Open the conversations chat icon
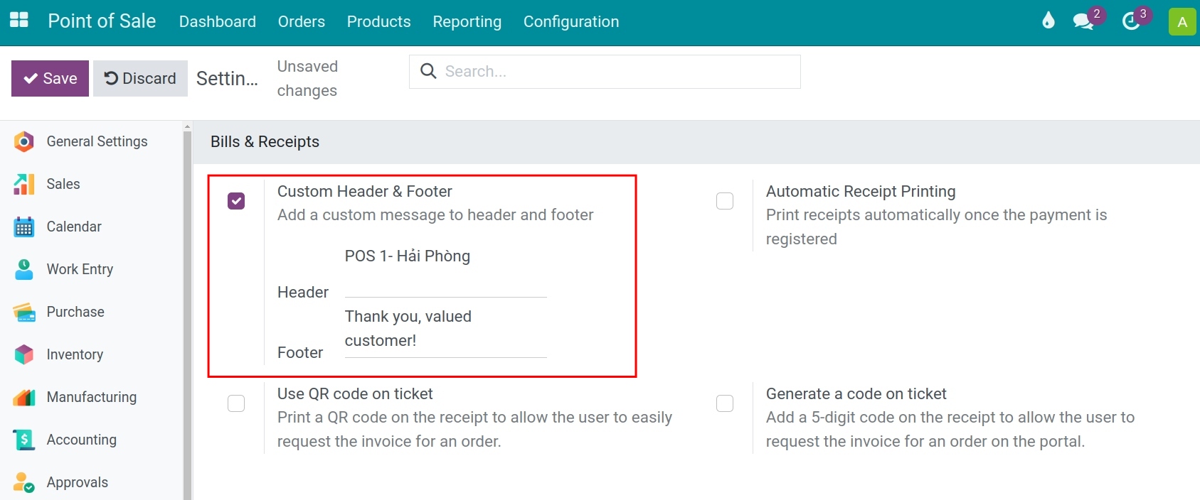 (1083, 21)
